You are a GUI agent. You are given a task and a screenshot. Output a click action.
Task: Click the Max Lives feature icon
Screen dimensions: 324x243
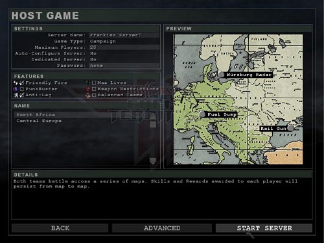coord(88,83)
